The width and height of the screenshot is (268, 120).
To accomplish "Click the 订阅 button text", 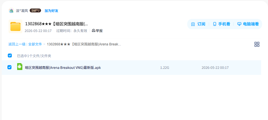I will pyautogui.click(x=201, y=24).
